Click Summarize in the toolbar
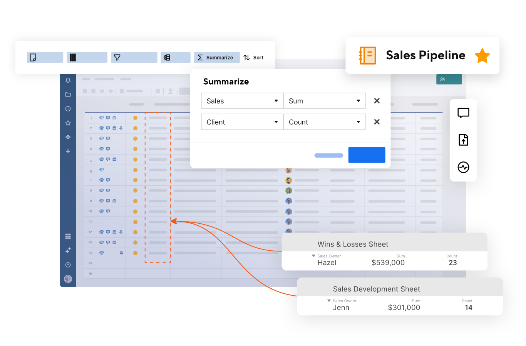 (x=217, y=58)
